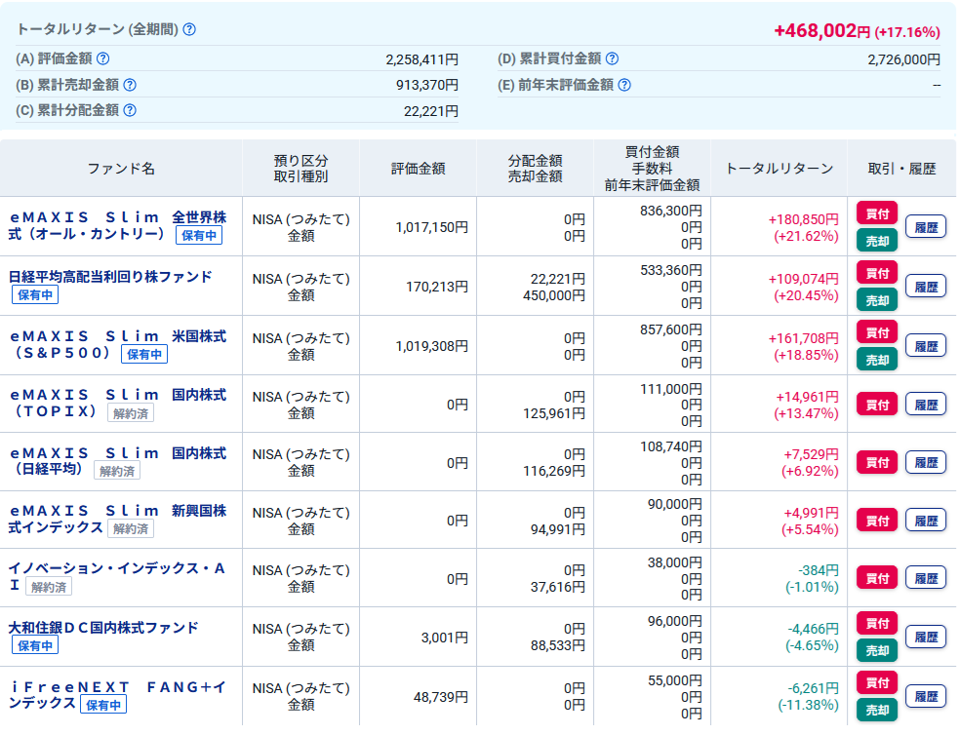Click help icon beside (E) 前年末評価金額
959x735 pixels.
(624, 85)
